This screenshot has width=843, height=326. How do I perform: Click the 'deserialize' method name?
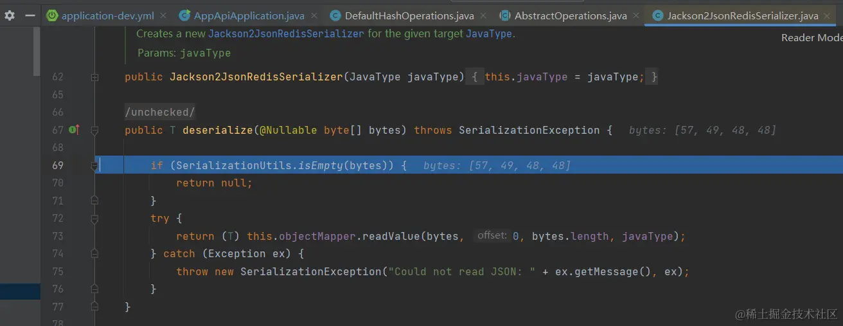218,130
